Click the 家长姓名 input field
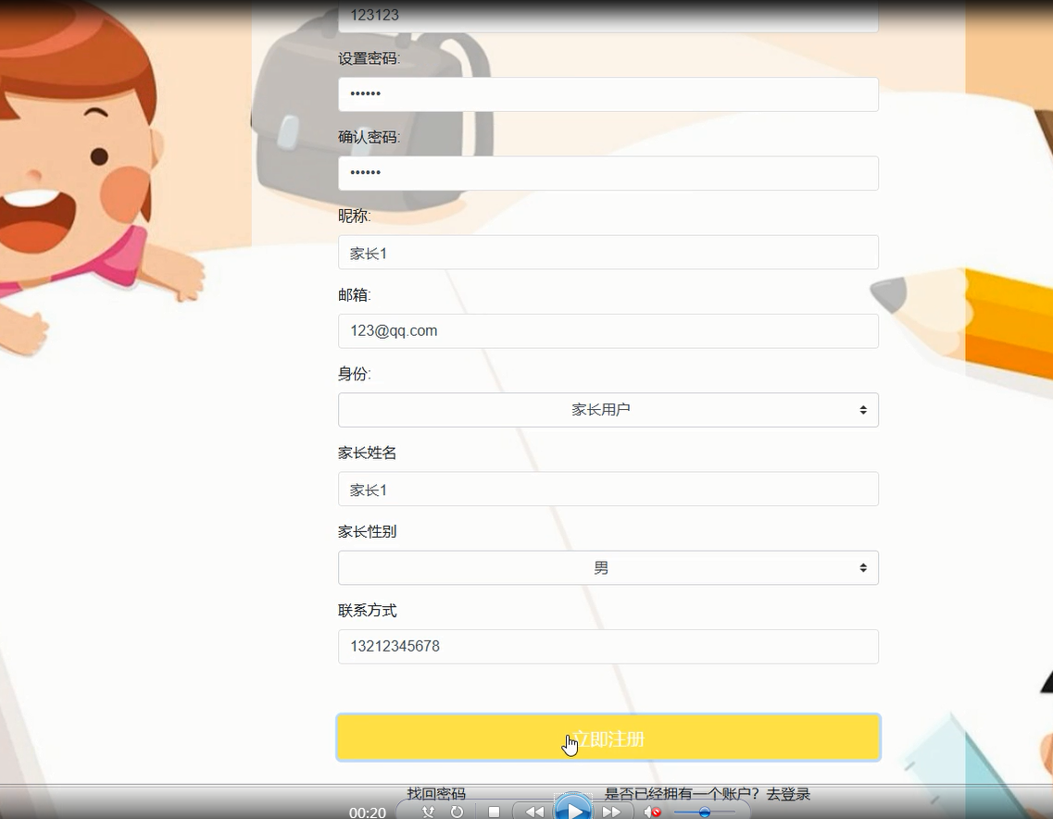 (x=608, y=489)
